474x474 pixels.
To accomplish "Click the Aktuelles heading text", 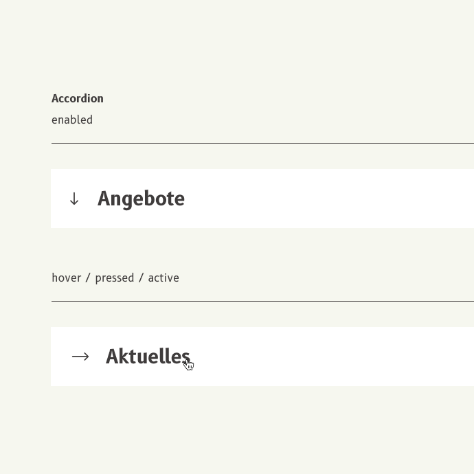I will (148, 357).
